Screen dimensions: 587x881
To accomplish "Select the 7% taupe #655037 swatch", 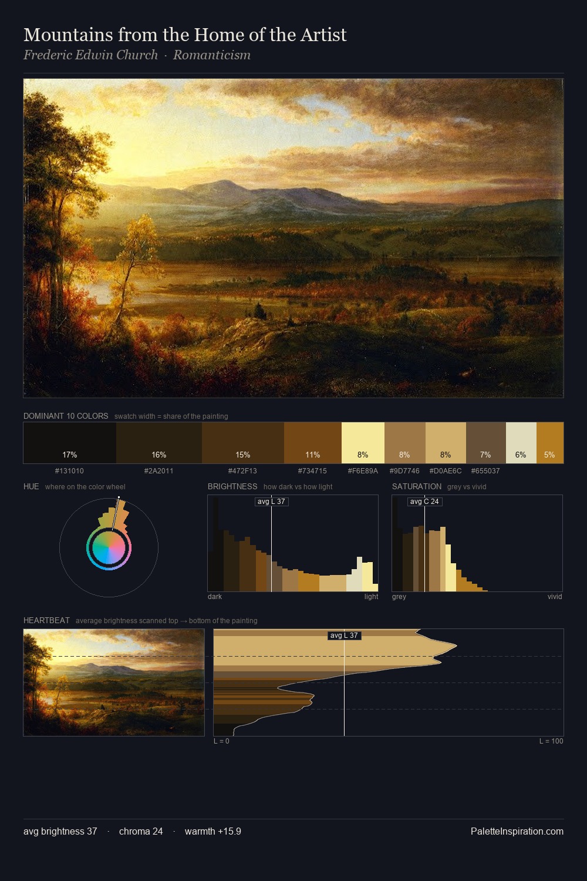I will coord(486,443).
